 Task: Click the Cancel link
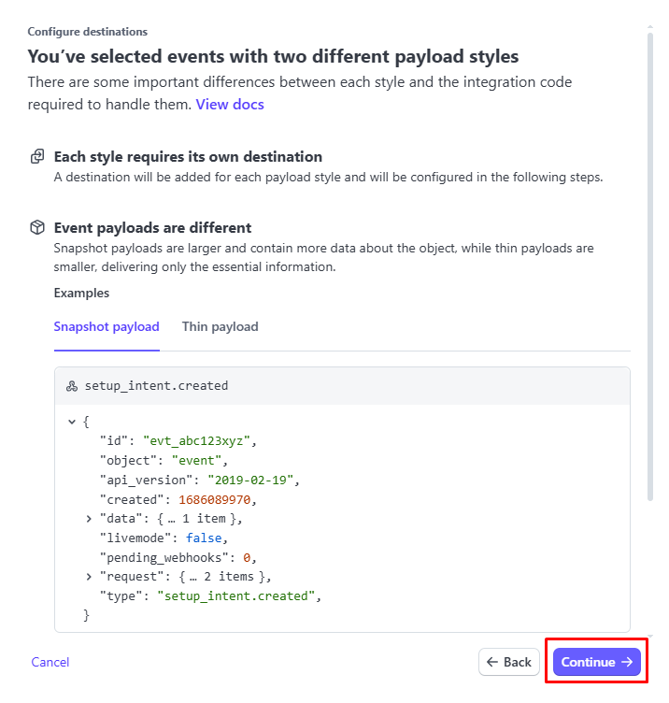(50, 662)
